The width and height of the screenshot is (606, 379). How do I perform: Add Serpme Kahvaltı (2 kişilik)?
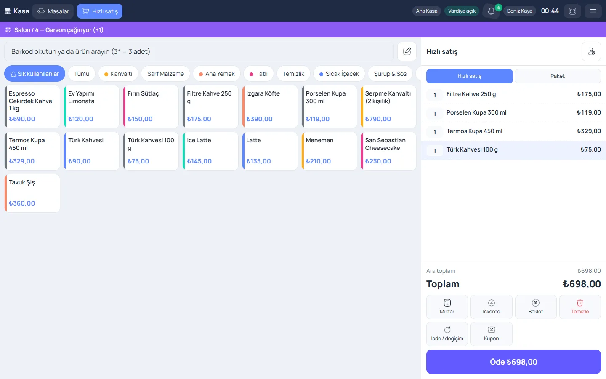pyautogui.click(x=388, y=107)
